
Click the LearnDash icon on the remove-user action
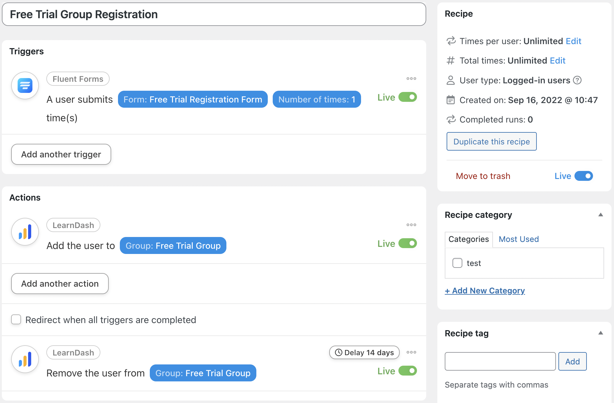pos(25,359)
